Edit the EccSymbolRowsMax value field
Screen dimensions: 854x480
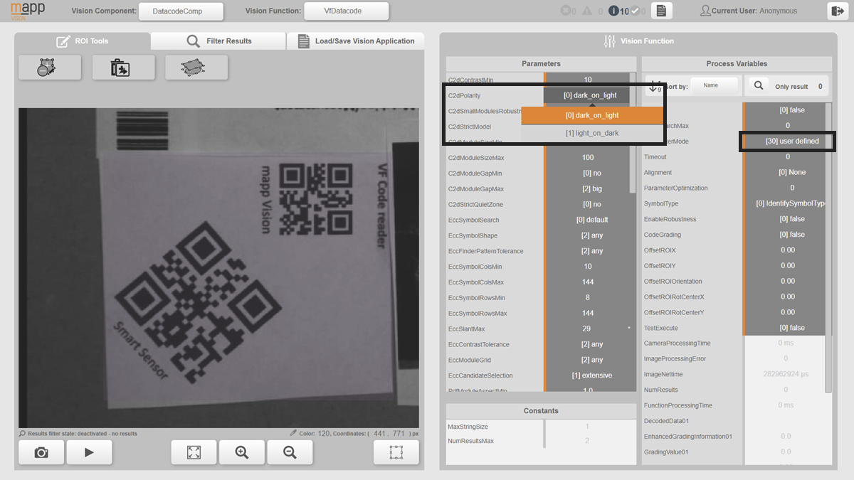588,314
